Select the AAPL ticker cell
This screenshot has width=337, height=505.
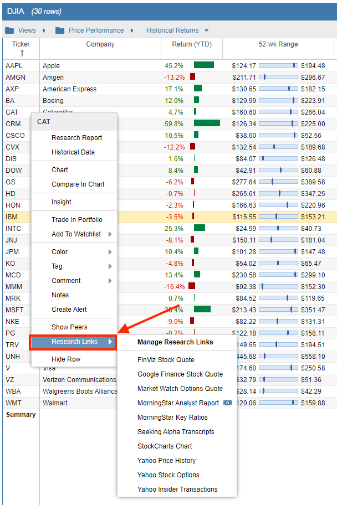(14, 66)
